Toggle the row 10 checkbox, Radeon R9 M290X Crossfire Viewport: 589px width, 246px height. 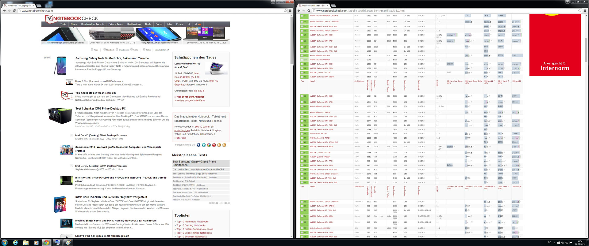click(302, 16)
